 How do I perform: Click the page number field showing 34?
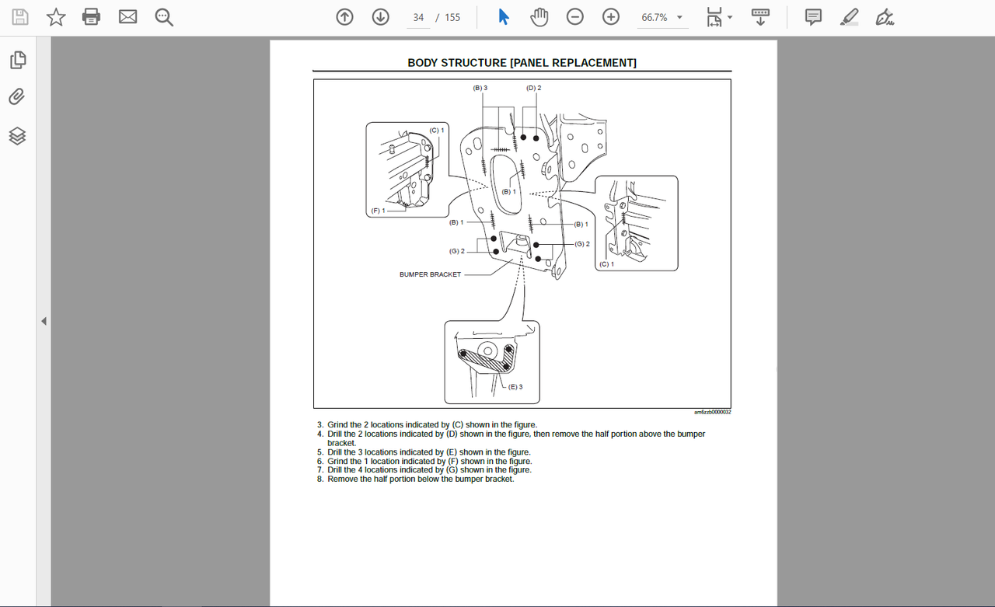(x=418, y=17)
